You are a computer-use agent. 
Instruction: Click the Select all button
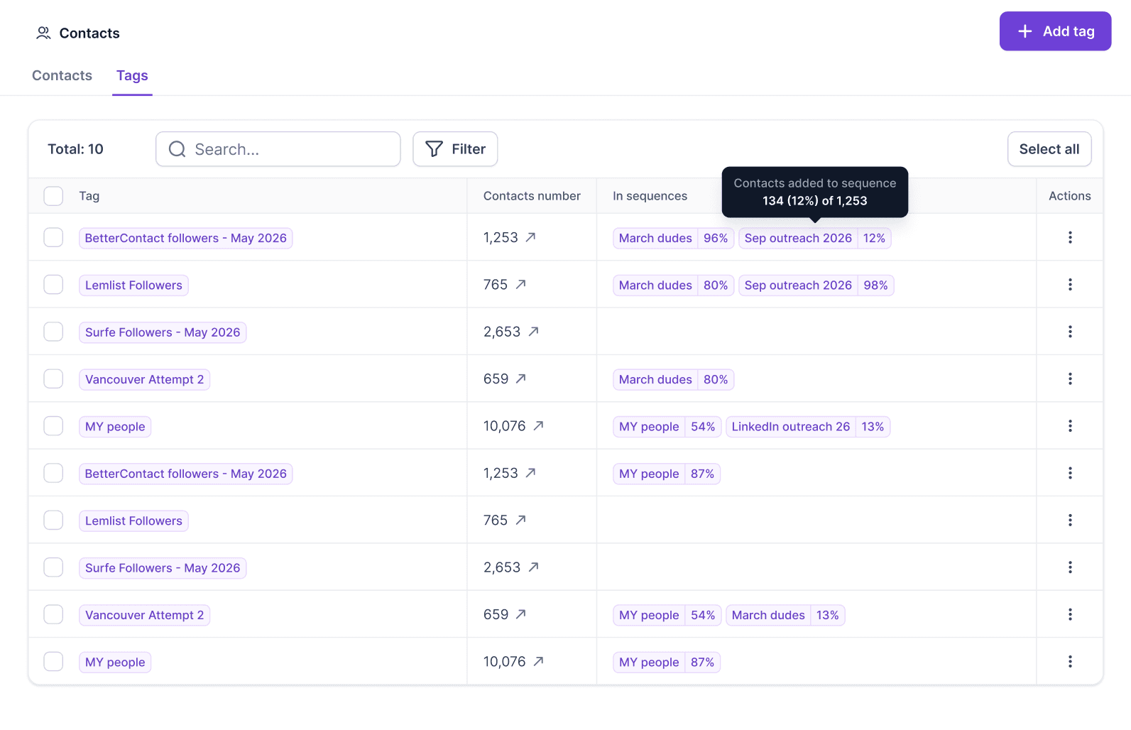click(x=1049, y=149)
